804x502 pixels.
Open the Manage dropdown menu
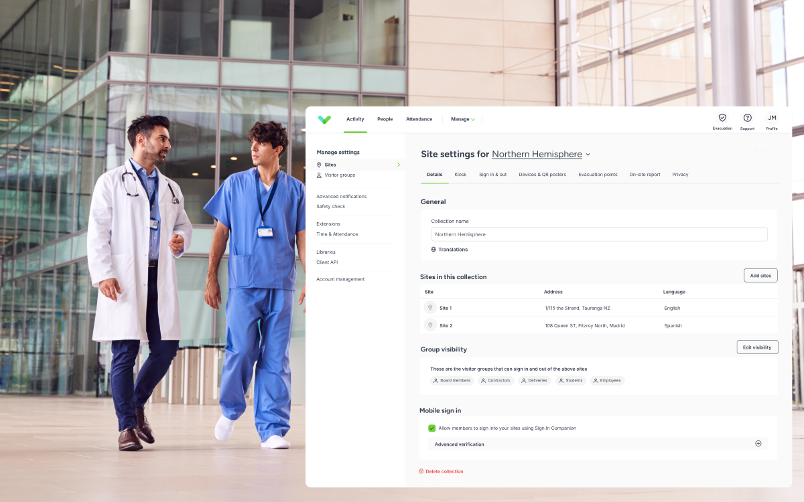(x=463, y=119)
